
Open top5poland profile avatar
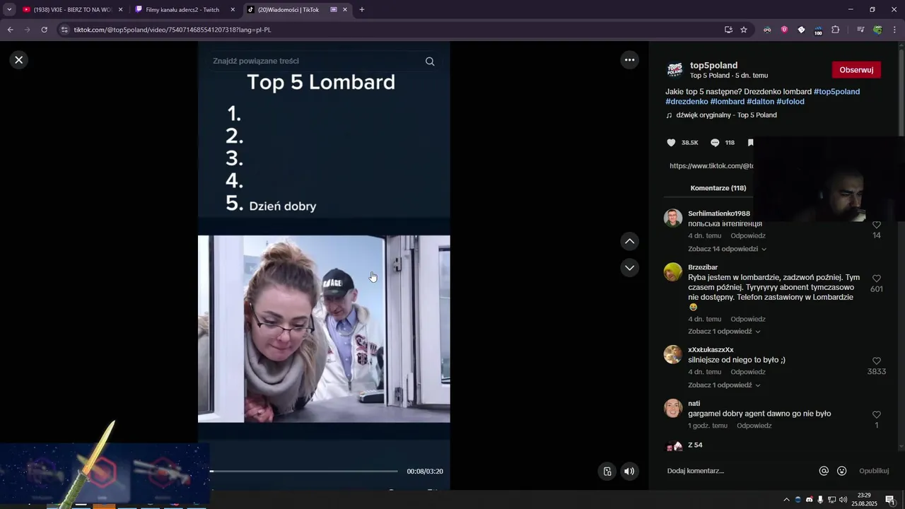coord(675,69)
